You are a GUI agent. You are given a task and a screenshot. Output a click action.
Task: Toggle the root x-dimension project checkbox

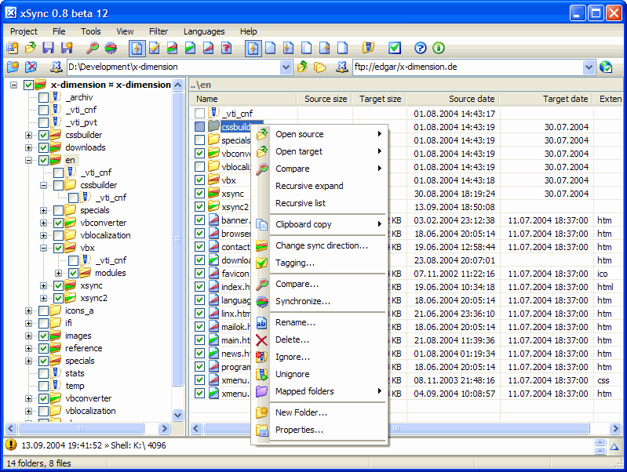[28, 85]
